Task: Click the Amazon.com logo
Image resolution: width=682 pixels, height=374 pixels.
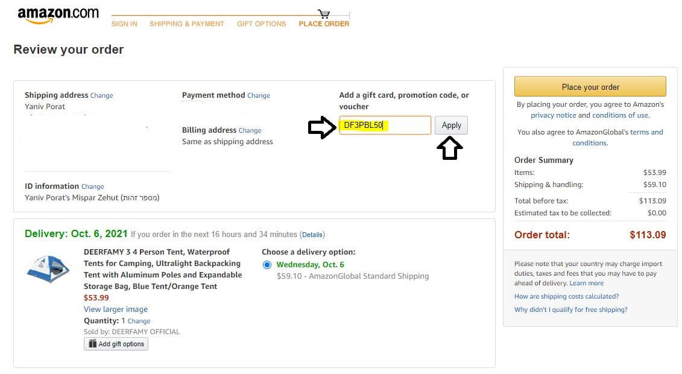Action: coord(58,15)
